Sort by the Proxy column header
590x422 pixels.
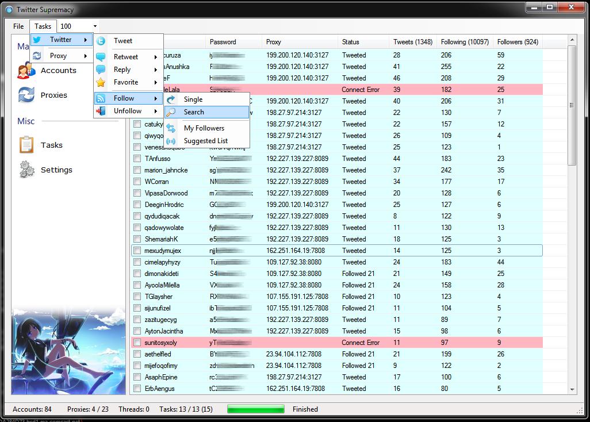[300, 42]
